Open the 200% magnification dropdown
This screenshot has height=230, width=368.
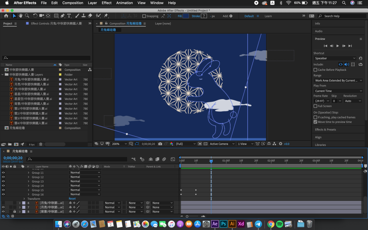coord(119,144)
